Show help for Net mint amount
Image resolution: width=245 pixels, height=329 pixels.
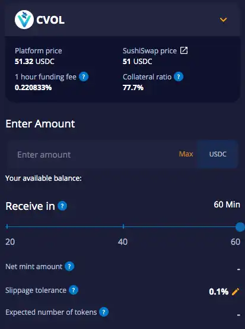69,267
